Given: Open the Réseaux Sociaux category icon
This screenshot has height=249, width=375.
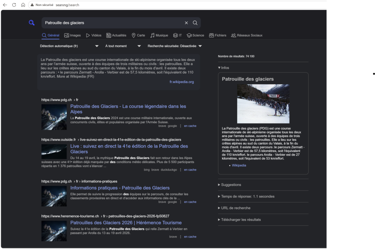Looking at the screenshot, I should (x=234, y=35).
